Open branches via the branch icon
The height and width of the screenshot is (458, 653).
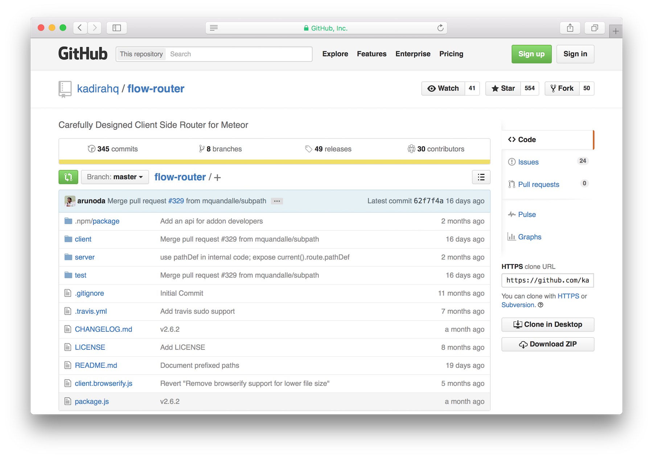(202, 149)
